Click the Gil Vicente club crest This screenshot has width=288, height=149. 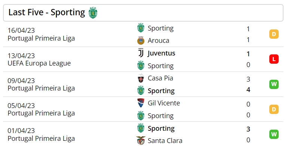(x=141, y=103)
